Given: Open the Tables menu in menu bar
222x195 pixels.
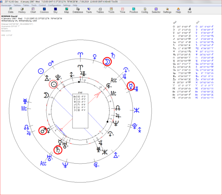Looking at the screenshot, I should pyautogui.click(x=26, y=5).
